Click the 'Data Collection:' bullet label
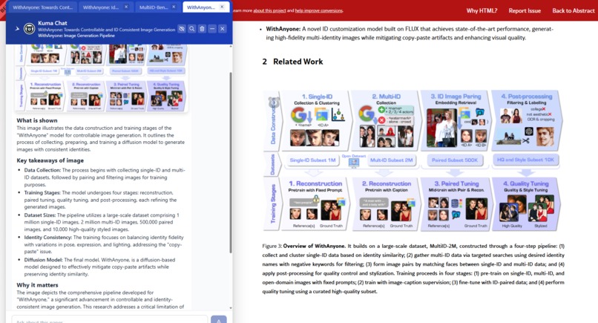 click(42, 170)
